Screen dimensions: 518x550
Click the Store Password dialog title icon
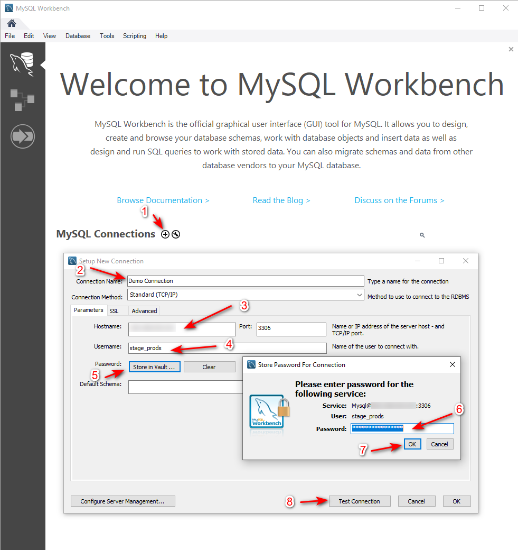click(x=251, y=364)
